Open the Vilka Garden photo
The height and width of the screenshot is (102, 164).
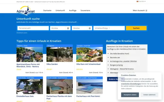[x=60, y=54]
